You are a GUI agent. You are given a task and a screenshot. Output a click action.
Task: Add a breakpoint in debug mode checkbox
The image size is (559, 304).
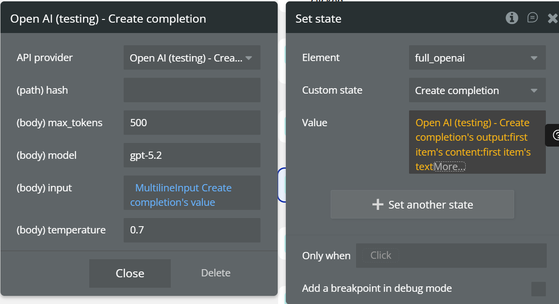click(x=538, y=289)
